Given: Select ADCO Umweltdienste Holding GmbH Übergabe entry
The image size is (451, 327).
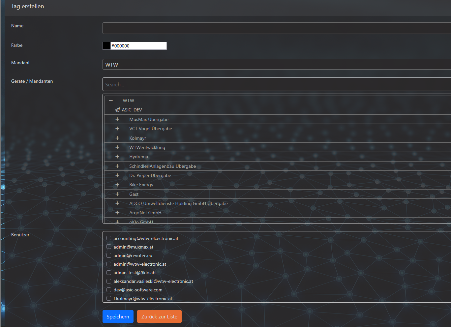Looking at the screenshot, I should [178, 203].
